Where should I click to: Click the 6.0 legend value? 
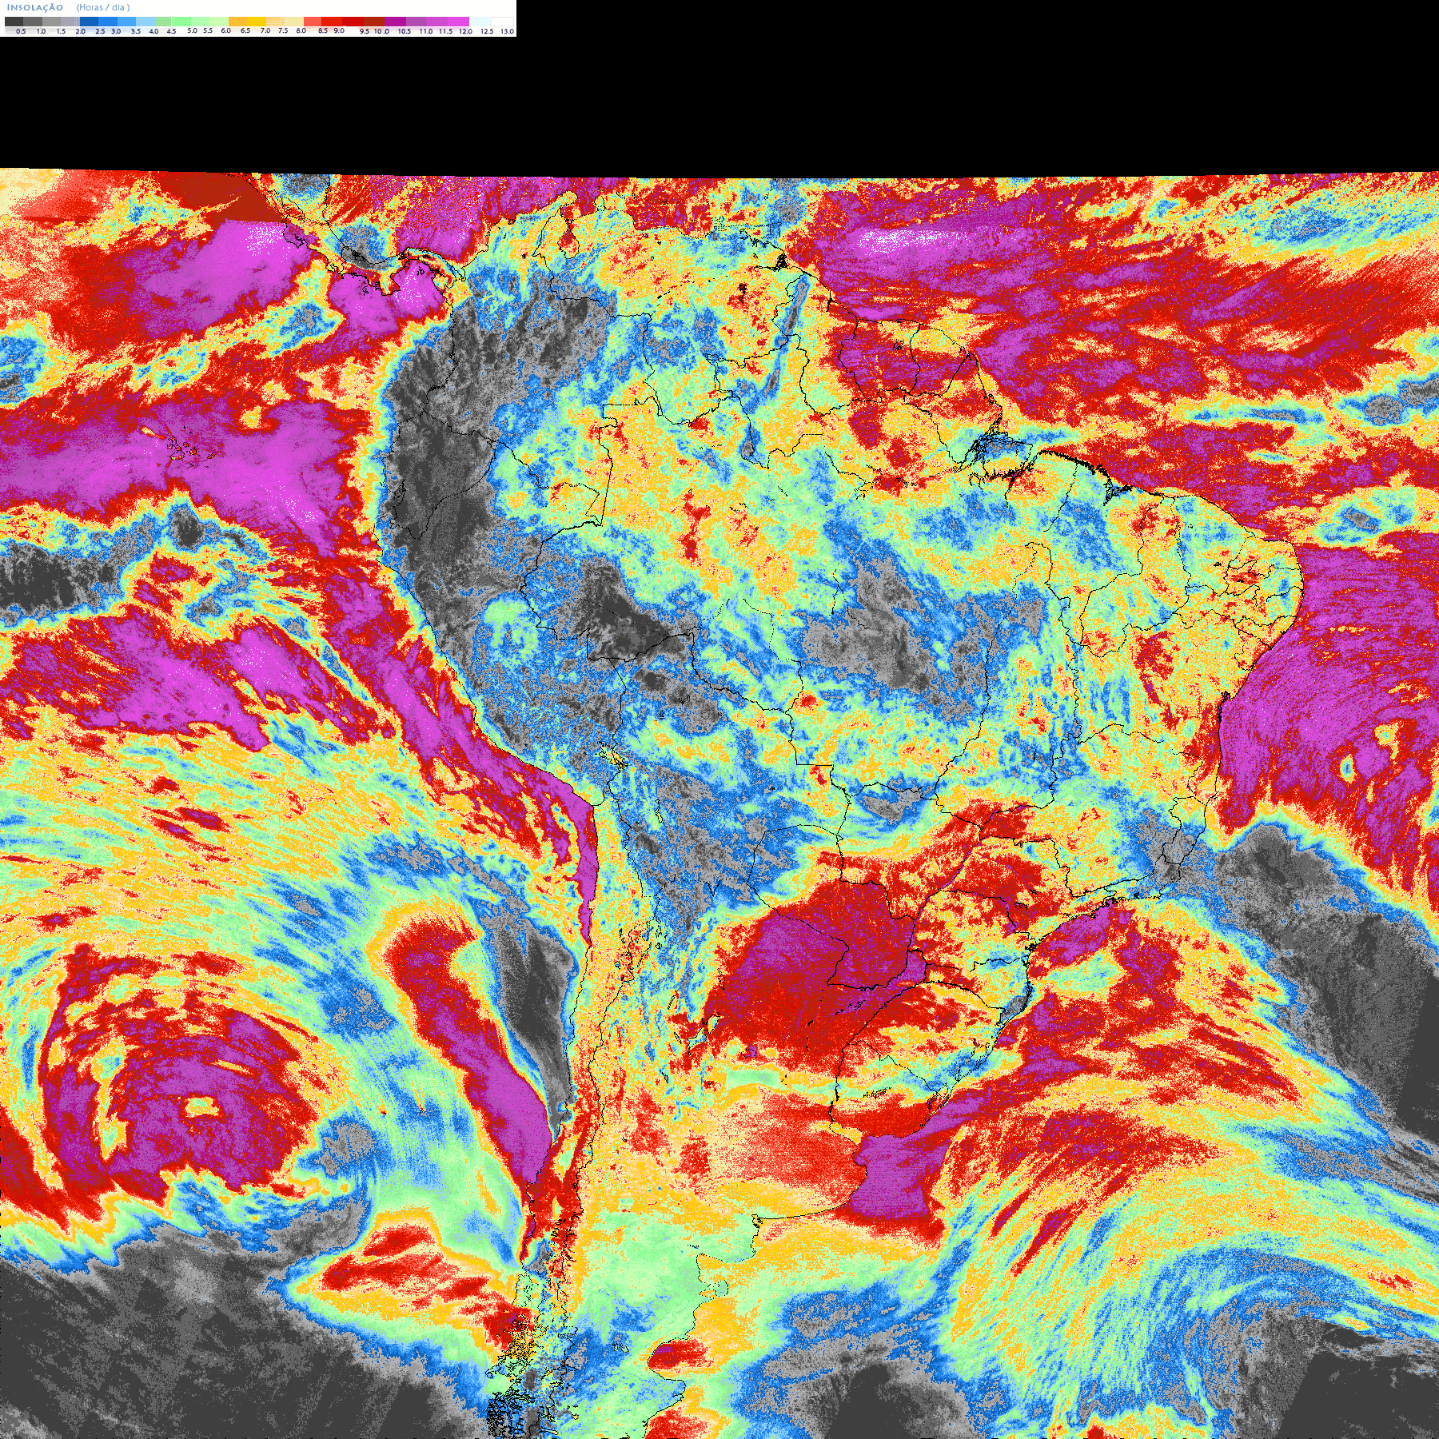point(225,30)
